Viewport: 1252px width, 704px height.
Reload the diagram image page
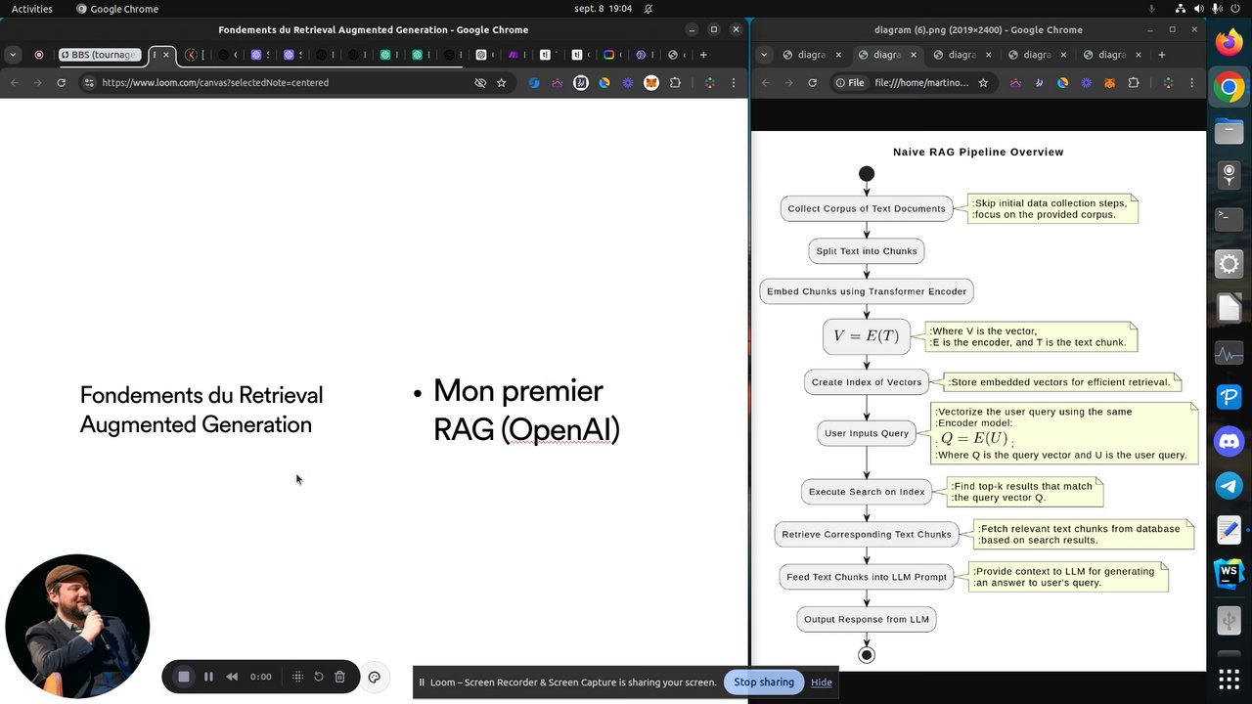812,83
